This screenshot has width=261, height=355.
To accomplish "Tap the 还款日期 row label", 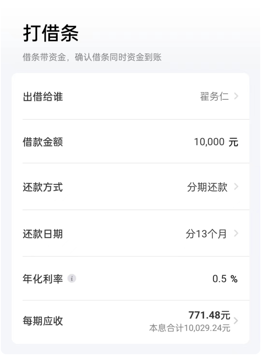I will (x=43, y=234).
